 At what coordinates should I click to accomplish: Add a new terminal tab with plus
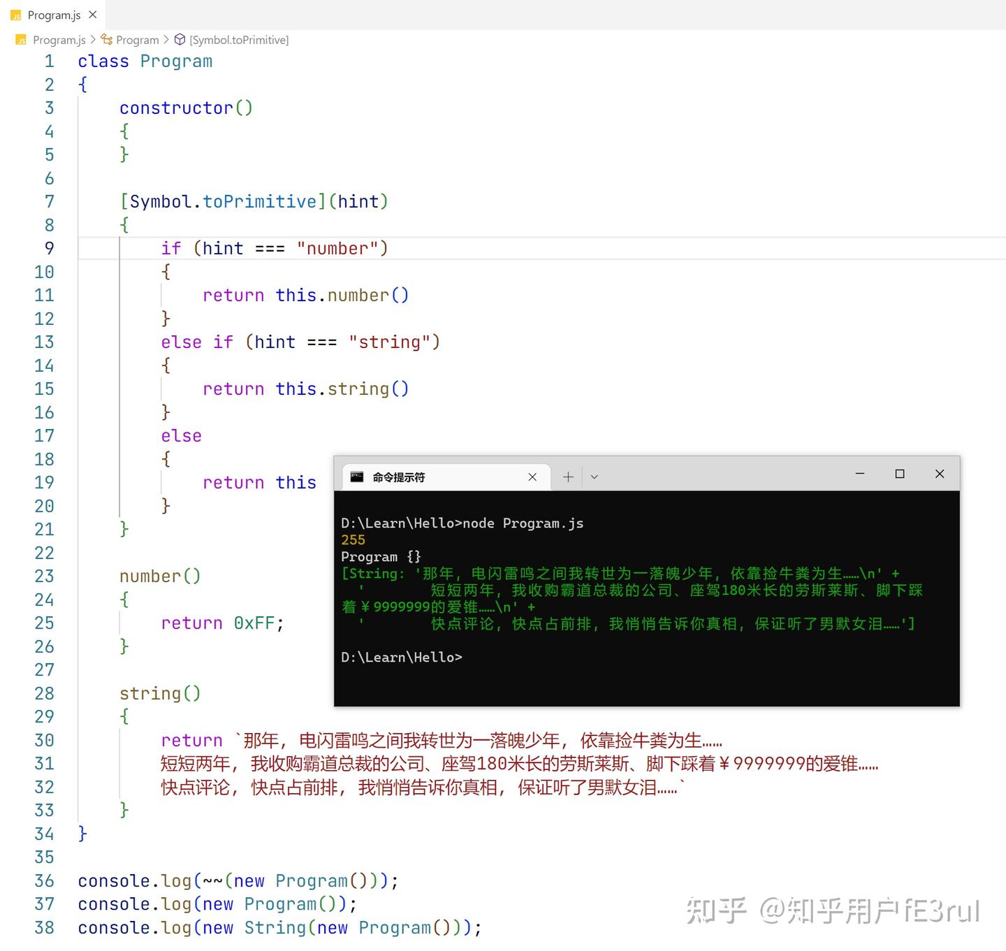(x=568, y=477)
